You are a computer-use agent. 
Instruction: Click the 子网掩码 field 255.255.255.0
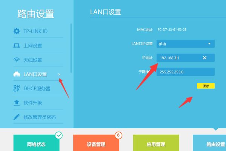pos(186,72)
